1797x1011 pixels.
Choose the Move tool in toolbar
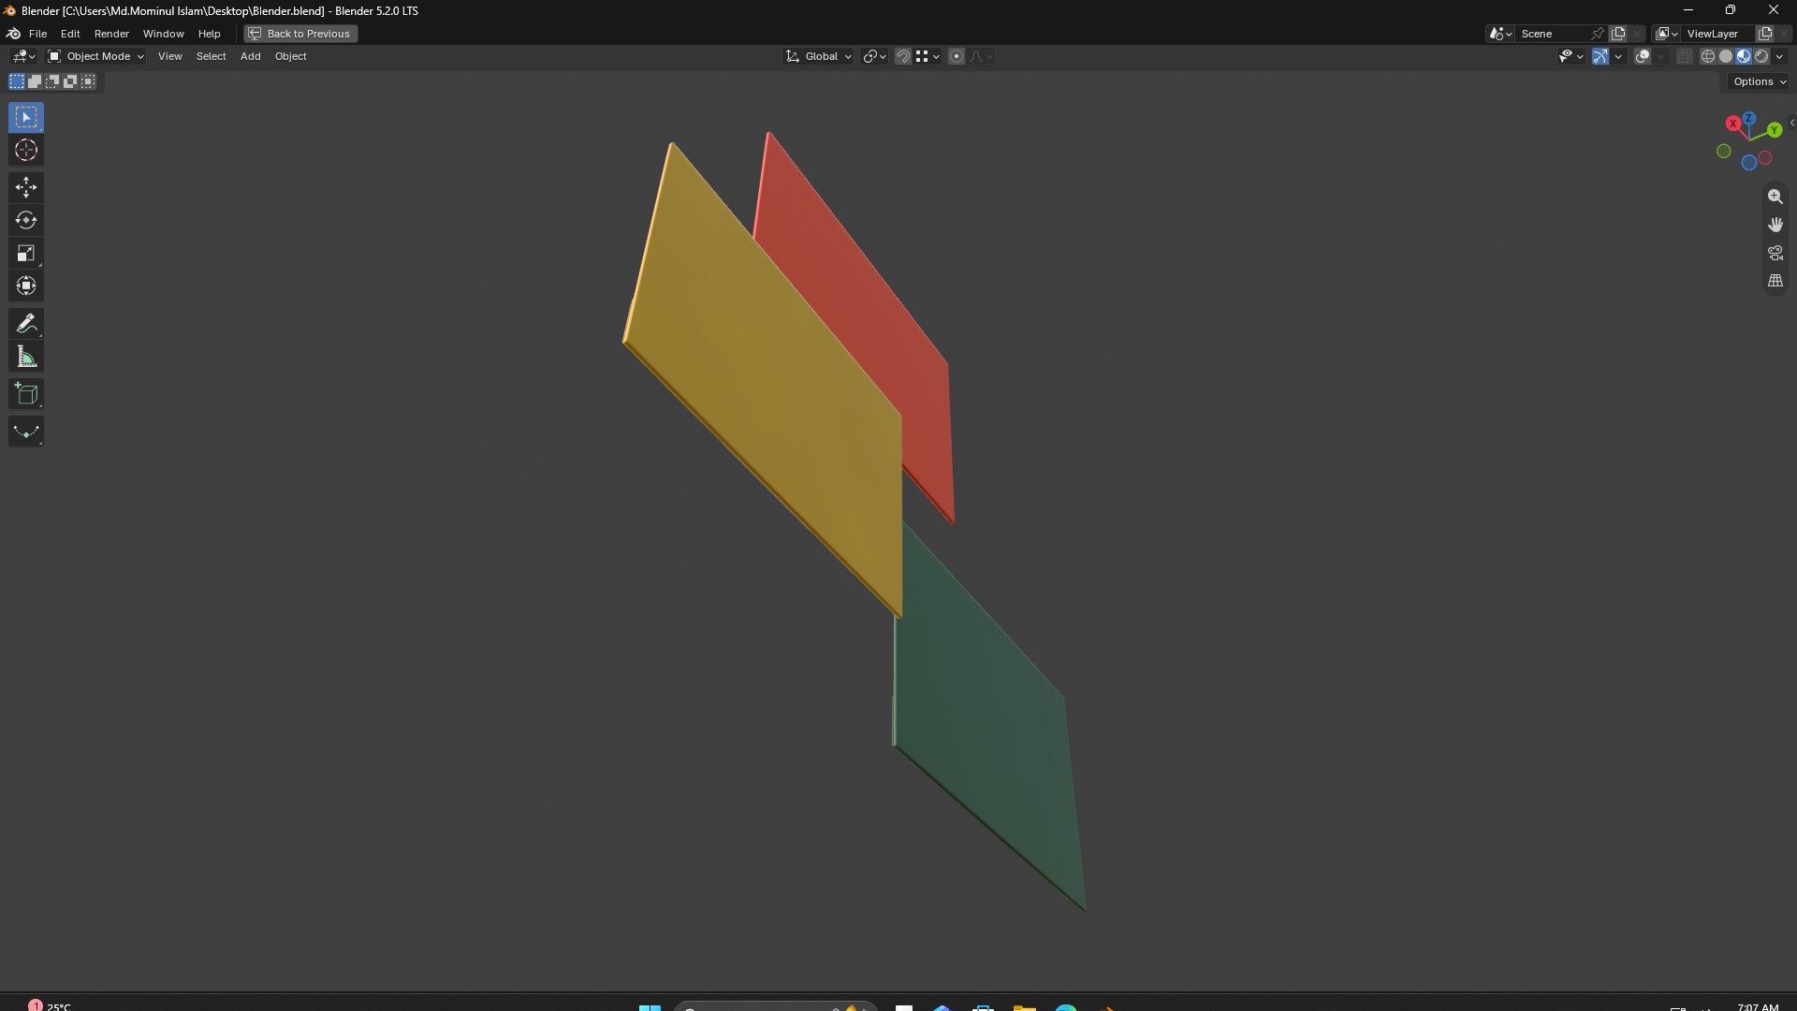click(26, 187)
